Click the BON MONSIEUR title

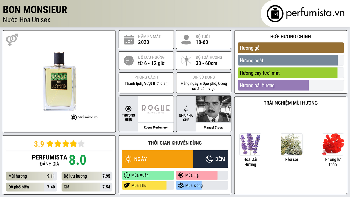35,10
